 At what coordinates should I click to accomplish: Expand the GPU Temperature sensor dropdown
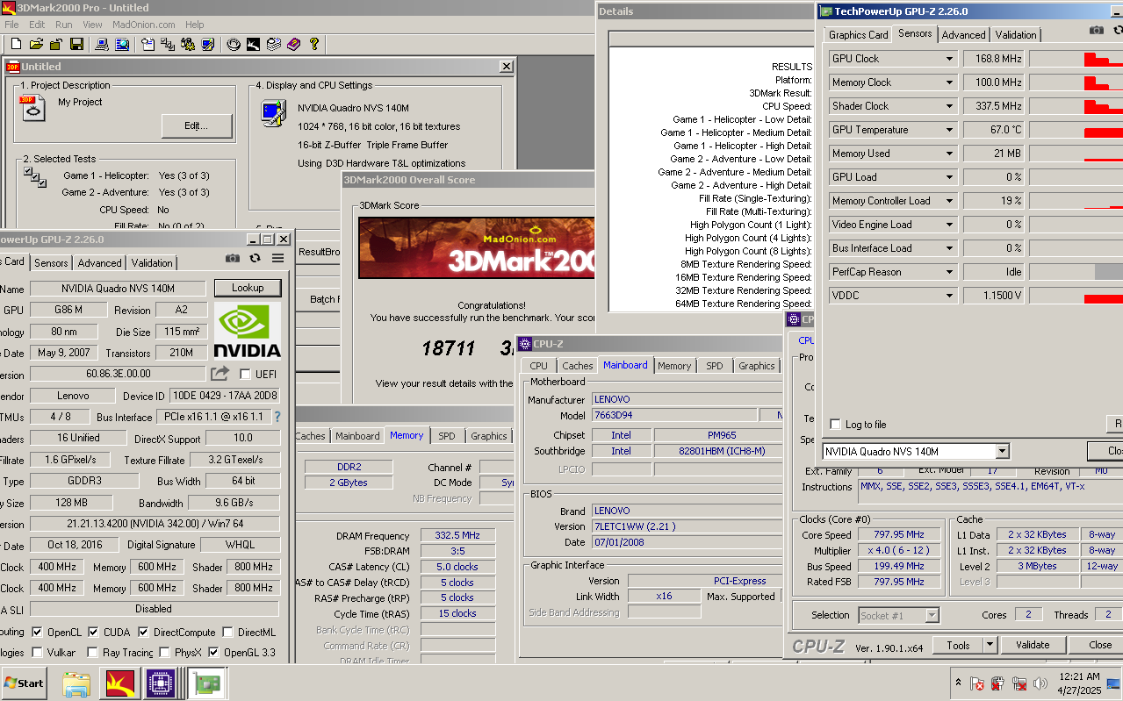tap(949, 130)
